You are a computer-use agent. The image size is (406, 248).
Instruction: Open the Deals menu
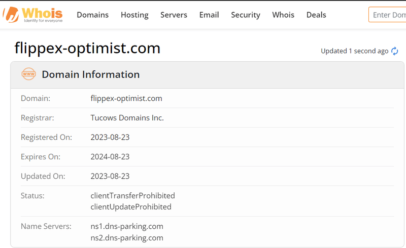(x=316, y=15)
